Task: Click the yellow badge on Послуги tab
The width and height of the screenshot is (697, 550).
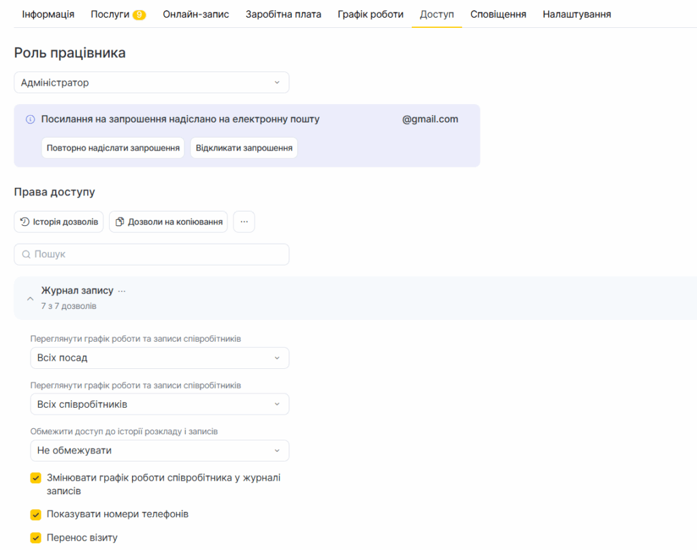Action: 139,14
